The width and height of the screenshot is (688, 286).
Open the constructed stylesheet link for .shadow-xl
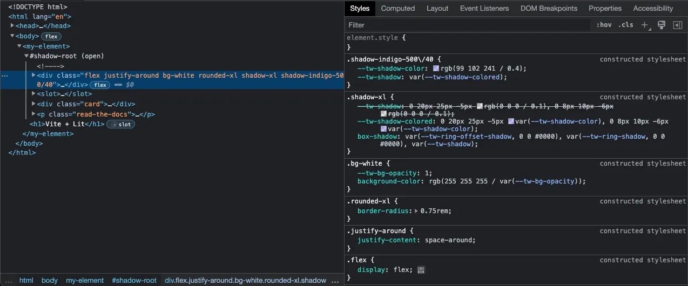[643, 97]
